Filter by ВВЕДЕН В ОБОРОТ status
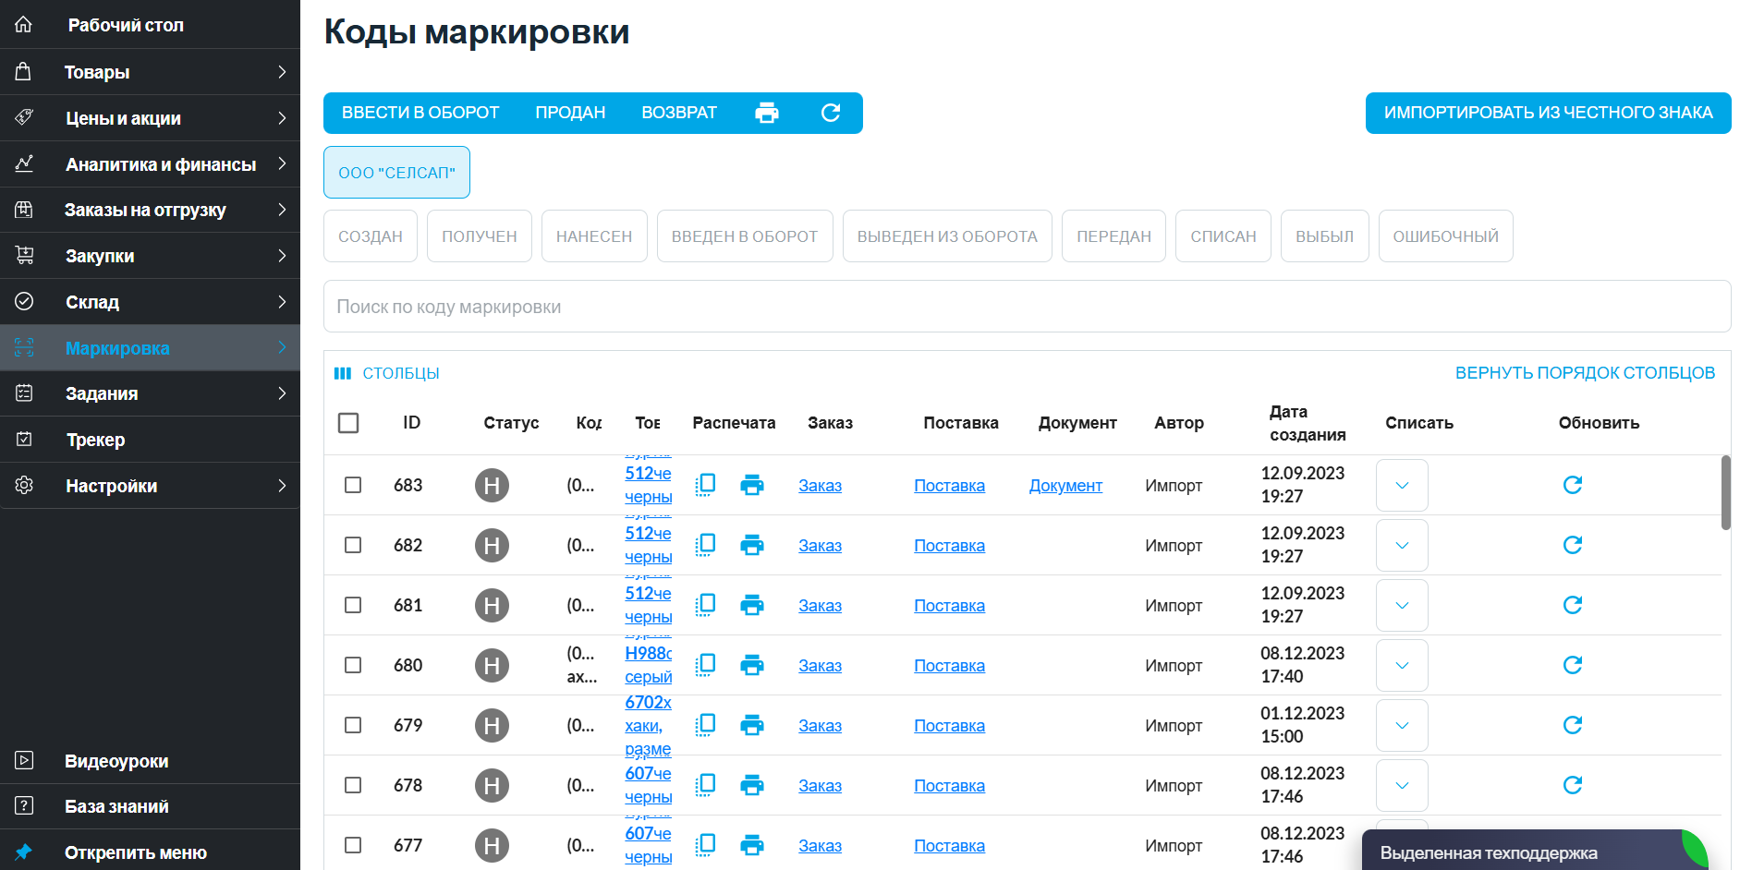This screenshot has width=1752, height=870. [x=745, y=236]
